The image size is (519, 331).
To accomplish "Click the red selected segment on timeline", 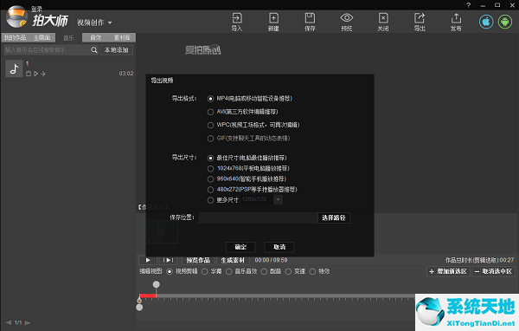I will point(148,295).
